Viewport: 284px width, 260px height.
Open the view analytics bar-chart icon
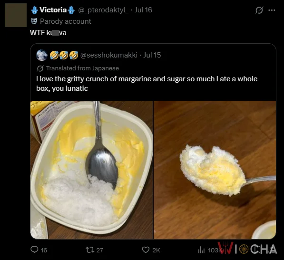(x=201, y=250)
